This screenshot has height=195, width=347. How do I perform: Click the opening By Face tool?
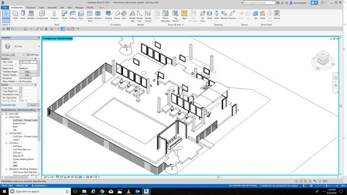pyautogui.click(x=202, y=16)
